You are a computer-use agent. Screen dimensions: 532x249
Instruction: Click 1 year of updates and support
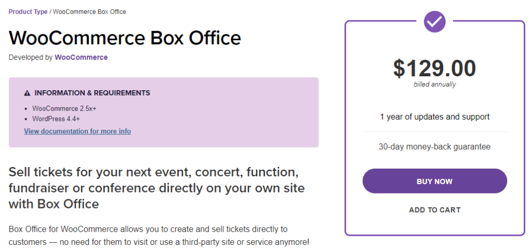pyautogui.click(x=435, y=117)
